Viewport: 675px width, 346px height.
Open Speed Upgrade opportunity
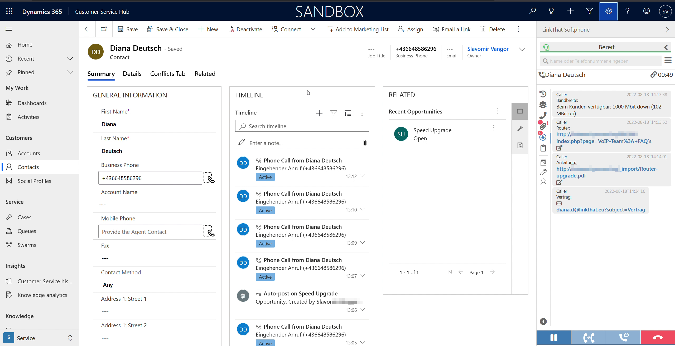[x=432, y=130]
